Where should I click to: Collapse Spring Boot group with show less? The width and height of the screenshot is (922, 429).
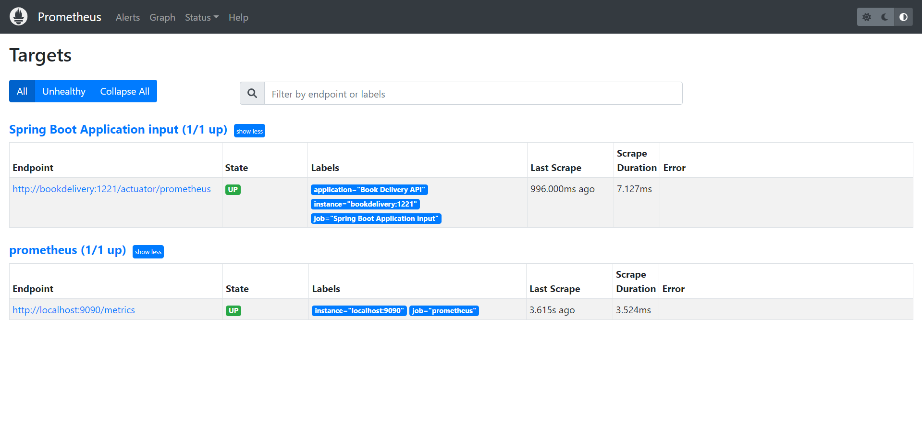[x=249, y=131]
